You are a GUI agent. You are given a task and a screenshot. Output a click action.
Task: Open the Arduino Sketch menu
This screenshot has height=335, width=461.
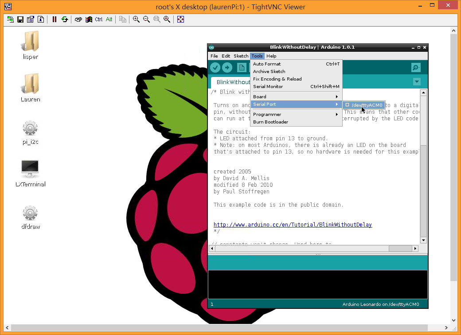coord(241,56)
